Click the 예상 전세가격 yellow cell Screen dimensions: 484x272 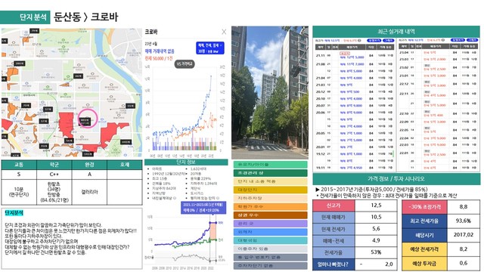click(424, 249)
